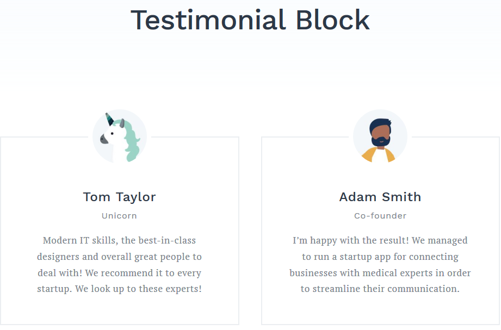This screenshot has width=501, height=330.
Task: Click the line "to streamline their communication."
Action: [380, 289]
